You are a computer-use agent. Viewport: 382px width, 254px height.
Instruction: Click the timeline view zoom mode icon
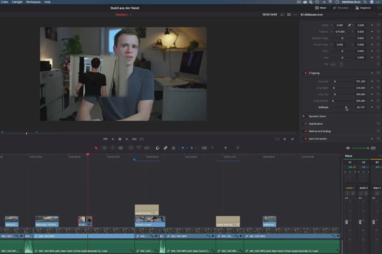(x=204, y=148)
